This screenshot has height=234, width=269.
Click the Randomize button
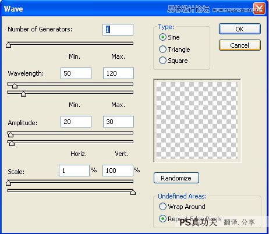[176, 178]
